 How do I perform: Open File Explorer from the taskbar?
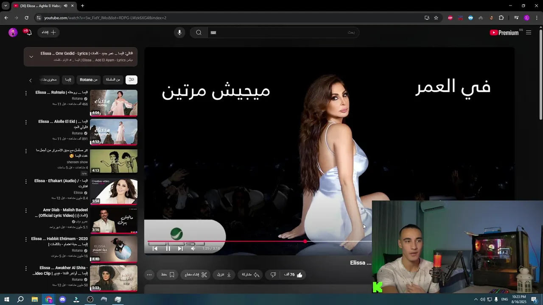pos(35,299)
